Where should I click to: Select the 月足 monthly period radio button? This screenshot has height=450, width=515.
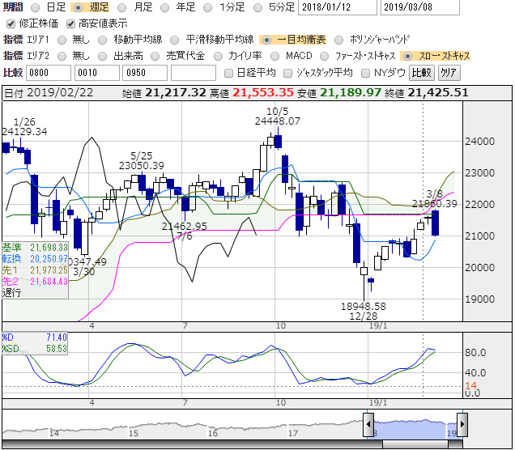(x=121, y=7)
